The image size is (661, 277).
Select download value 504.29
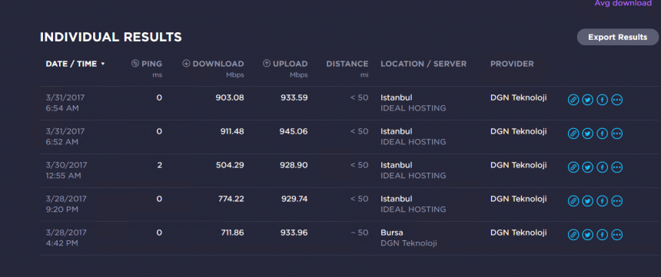tap(230, 165)
